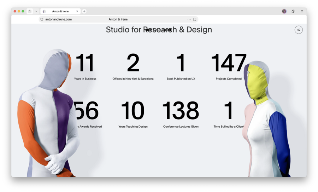The height and width of the screenshot is (192, 318).
Task: Click the circular 42 counter button
Action: (x=299, y=30)
